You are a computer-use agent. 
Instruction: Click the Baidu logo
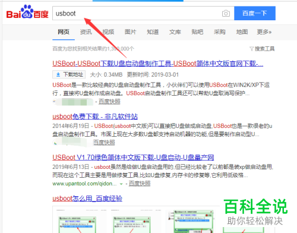[x=27, y=12]
